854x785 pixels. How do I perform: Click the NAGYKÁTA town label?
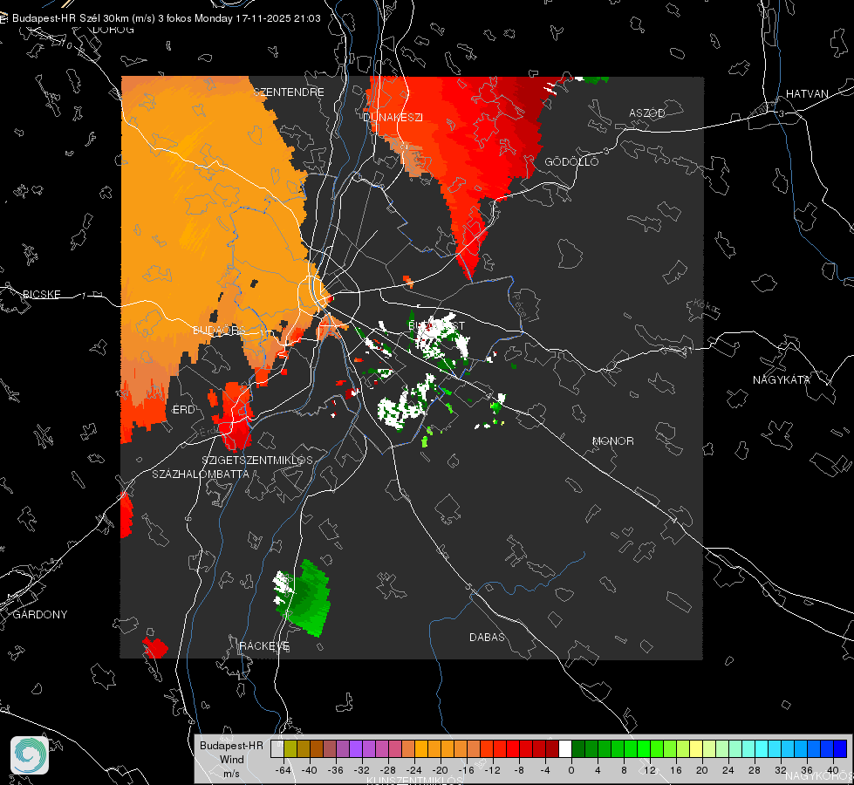click(782, 379)
